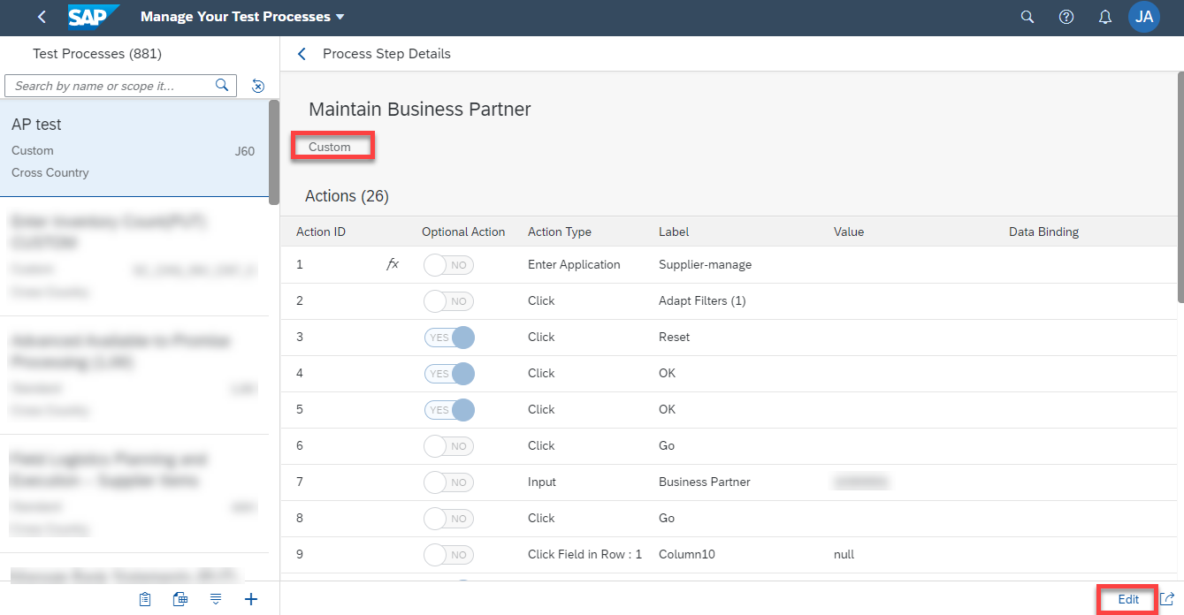Click the reset filter icon beside search box

tap(258, 86)
